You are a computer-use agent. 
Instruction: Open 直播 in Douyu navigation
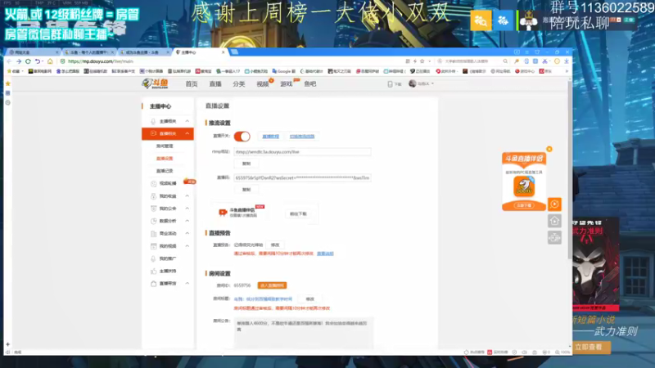pyautogui.click(x=215, y=84)
